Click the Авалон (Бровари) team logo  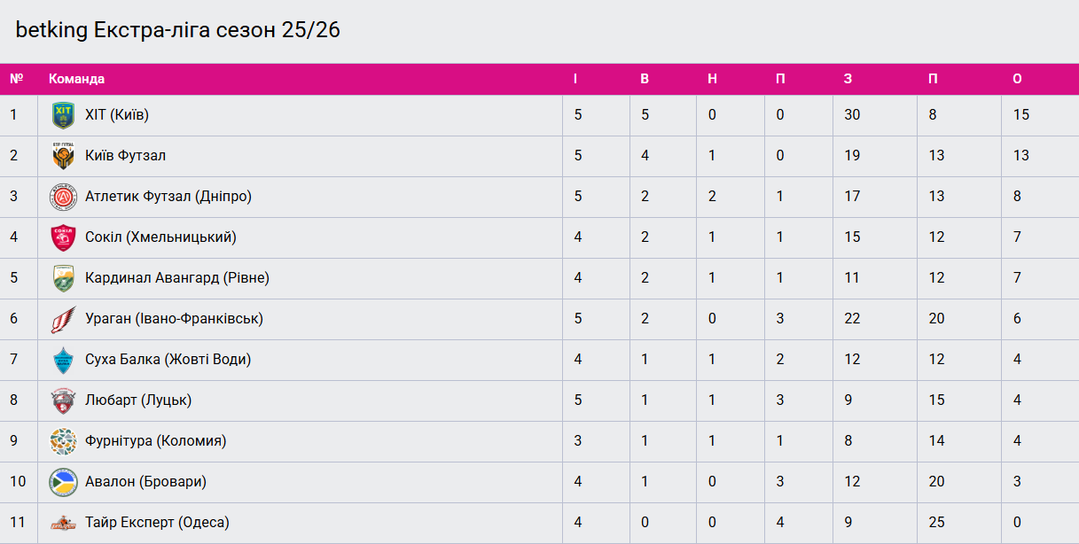pos(63,482)
